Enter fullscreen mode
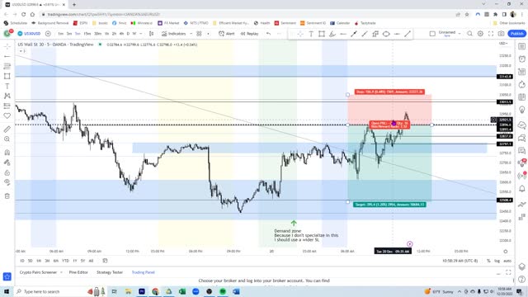Viewport: 528px width, 297px height. point(491,34)
